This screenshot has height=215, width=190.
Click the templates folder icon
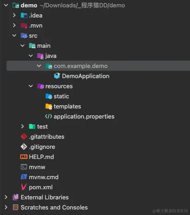(x=49, y=106)
